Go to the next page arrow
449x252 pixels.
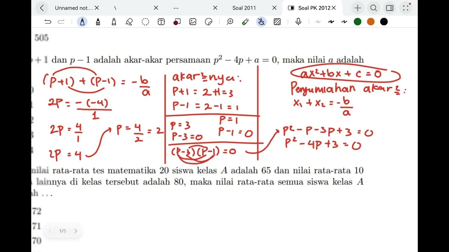[75, 231]
